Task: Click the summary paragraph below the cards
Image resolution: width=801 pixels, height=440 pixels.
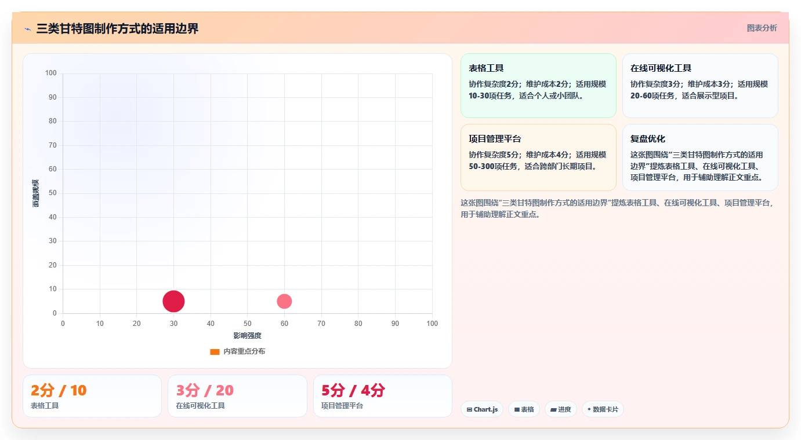Action: coord(617,208)
